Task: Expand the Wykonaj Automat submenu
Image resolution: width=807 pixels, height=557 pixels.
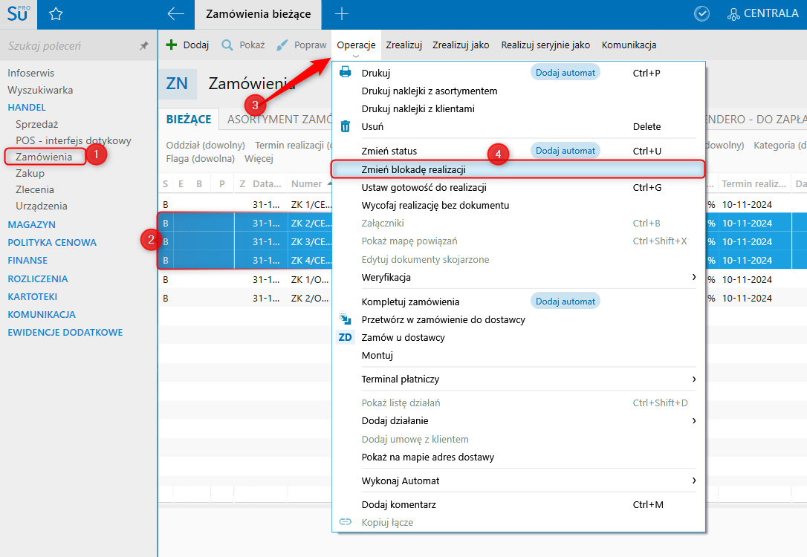Action: [x=693, y=481]
